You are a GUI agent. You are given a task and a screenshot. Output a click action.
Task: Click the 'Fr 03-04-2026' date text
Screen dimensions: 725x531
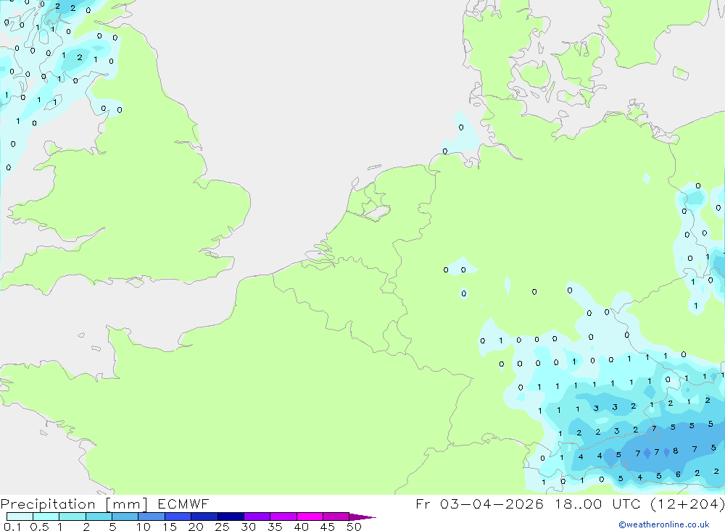(x=479, y=503)
